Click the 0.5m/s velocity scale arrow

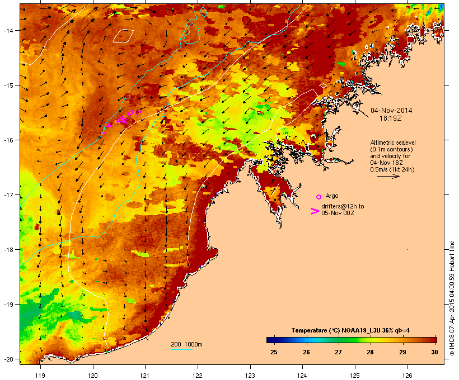pyautogui.click(x=388, y=176)
